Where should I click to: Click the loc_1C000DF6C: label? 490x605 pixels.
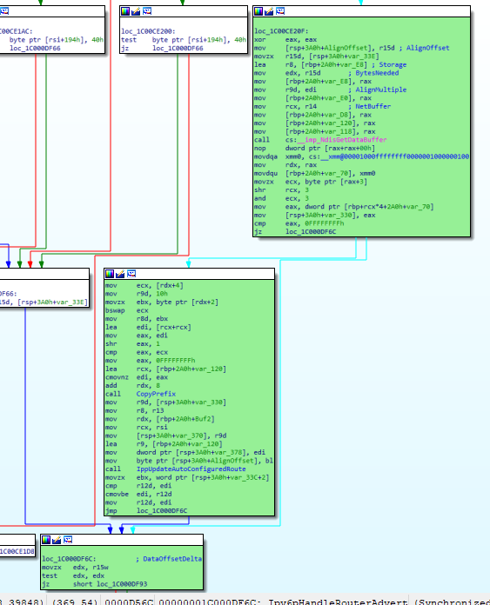[69, 559]
